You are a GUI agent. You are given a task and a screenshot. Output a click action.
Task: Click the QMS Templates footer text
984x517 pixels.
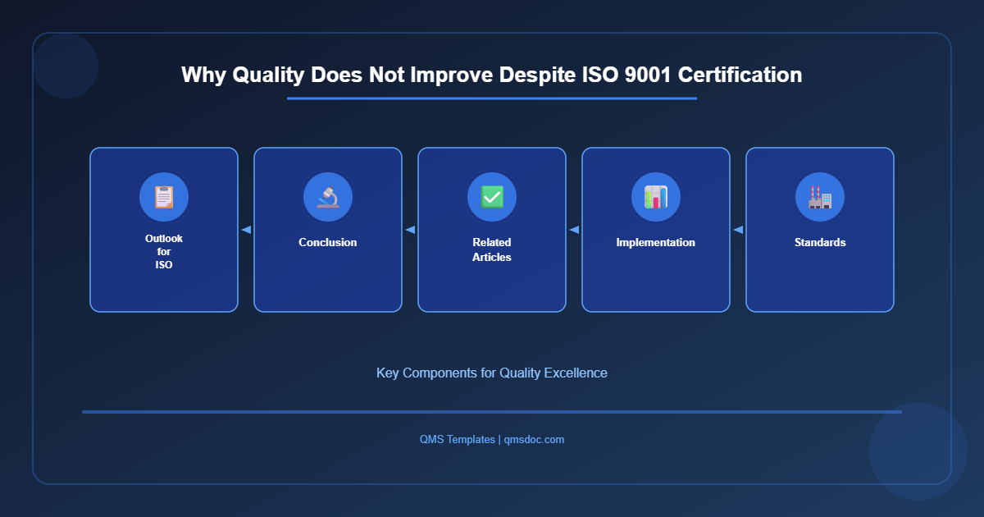click(456, 439)
